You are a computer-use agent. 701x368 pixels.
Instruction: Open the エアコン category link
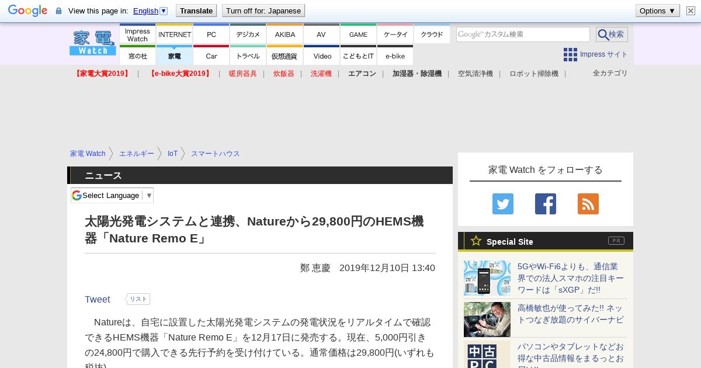click(362, 74)
